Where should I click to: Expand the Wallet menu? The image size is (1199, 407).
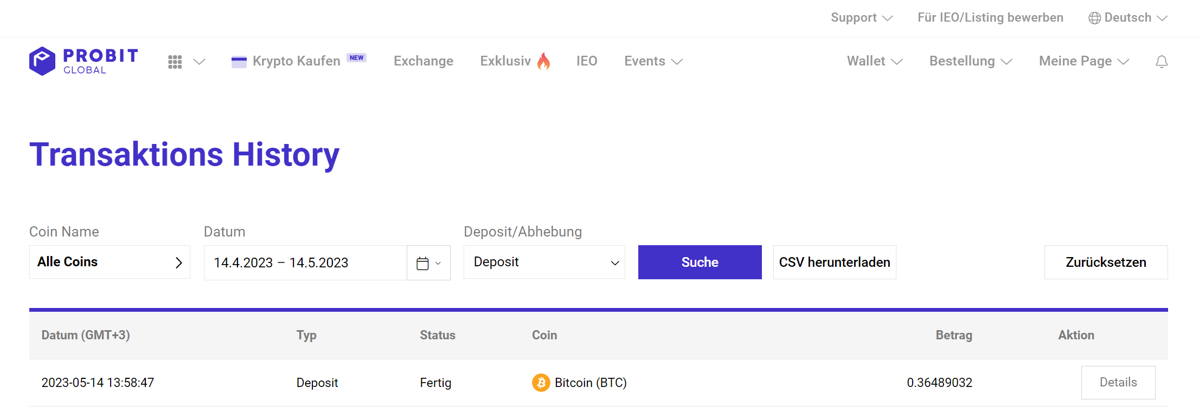coord(874,61)
